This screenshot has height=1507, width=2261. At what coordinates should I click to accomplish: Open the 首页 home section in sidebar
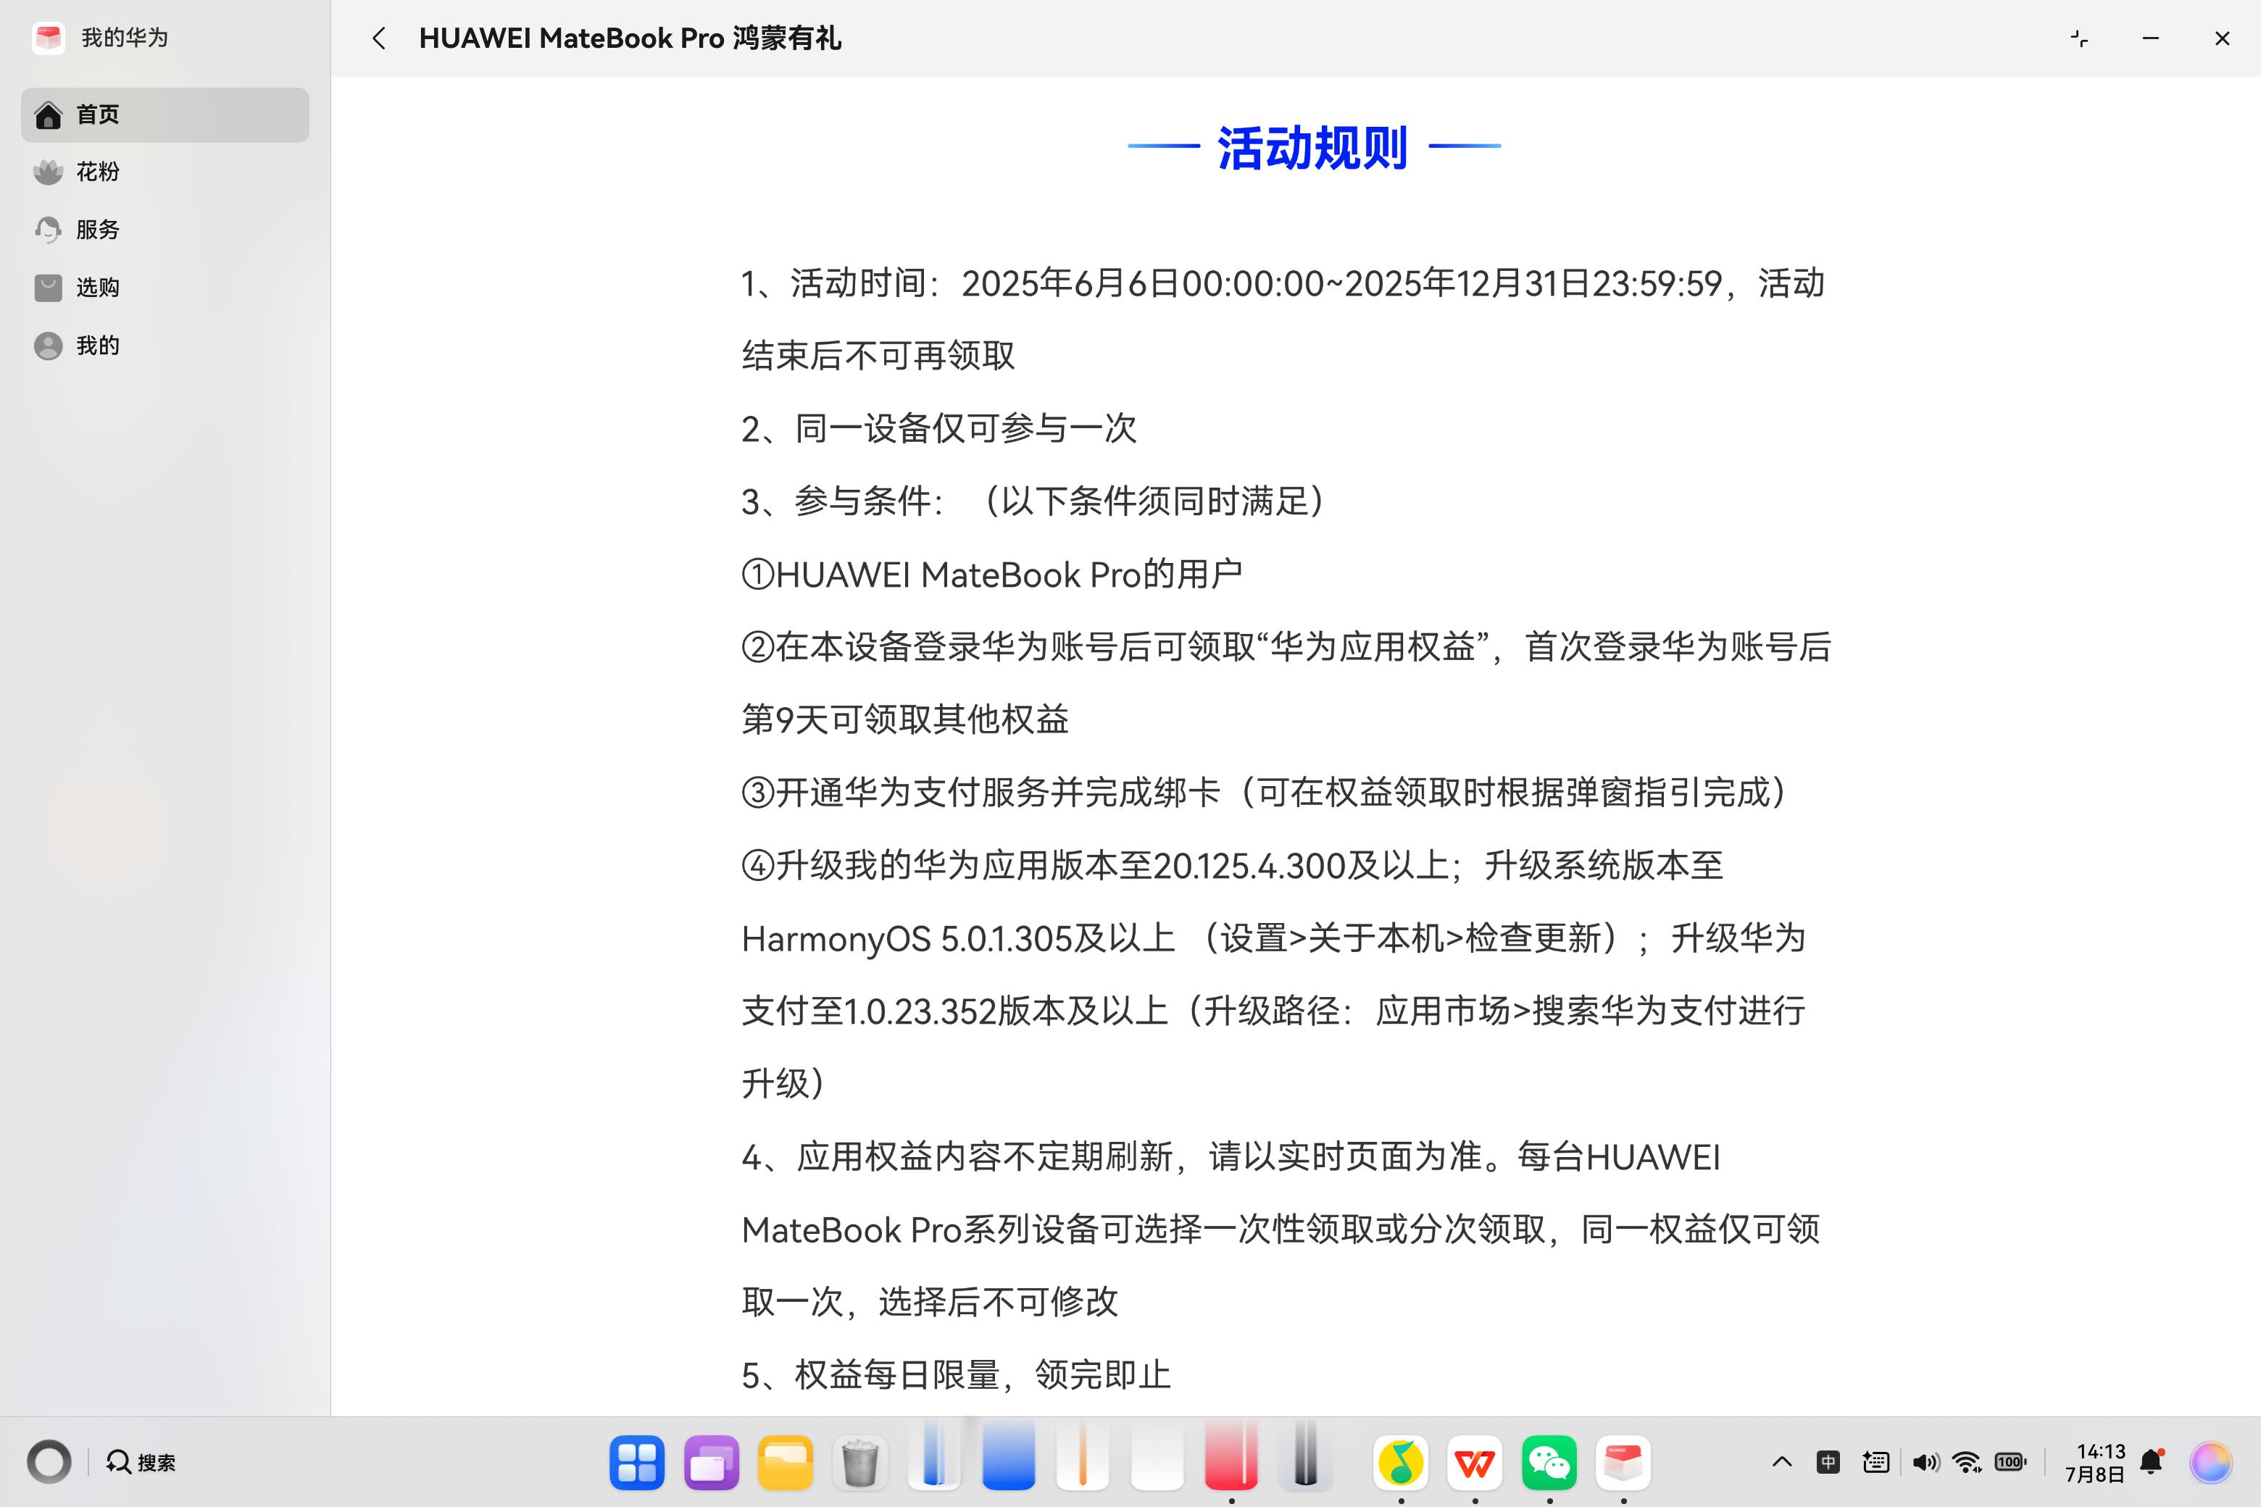coord(165,114)
